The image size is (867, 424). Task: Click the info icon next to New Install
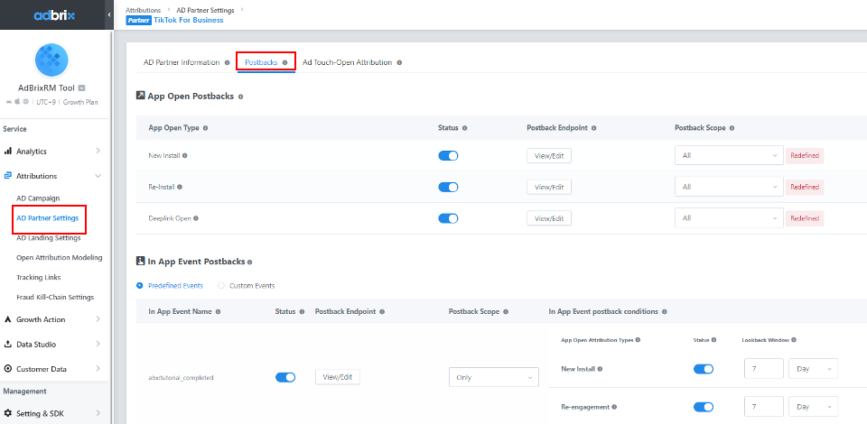click(x=185, y=156)
